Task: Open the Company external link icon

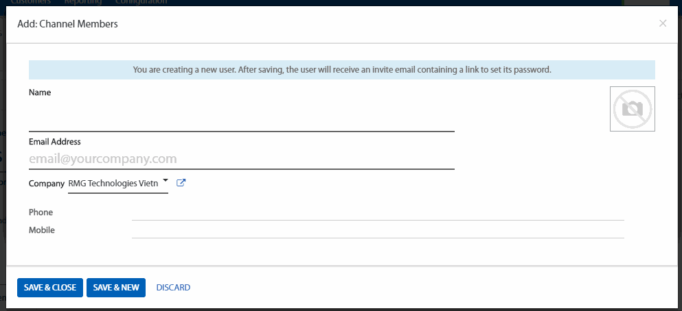Action: 181,183
